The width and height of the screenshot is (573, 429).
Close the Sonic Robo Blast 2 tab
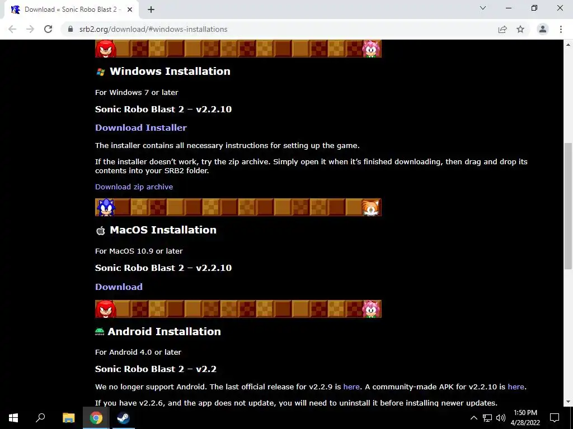point(130,9)
